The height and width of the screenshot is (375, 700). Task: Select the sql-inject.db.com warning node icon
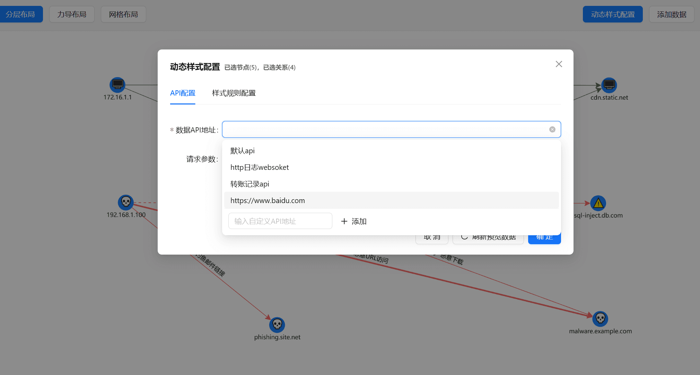pos(598,203)
